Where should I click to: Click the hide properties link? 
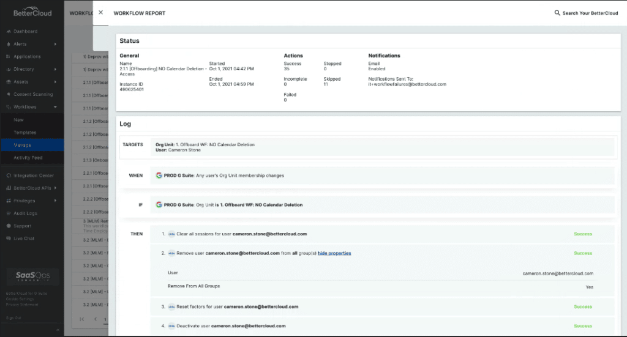click(334, 253)
